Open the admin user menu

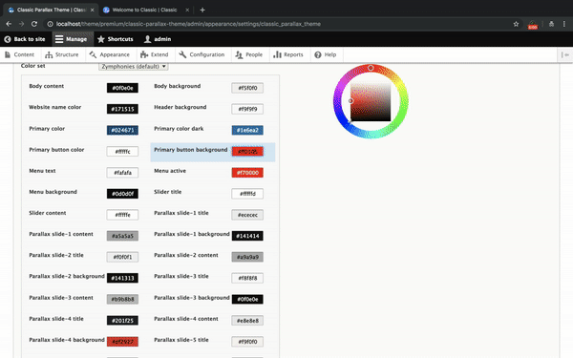click(158, 39)
